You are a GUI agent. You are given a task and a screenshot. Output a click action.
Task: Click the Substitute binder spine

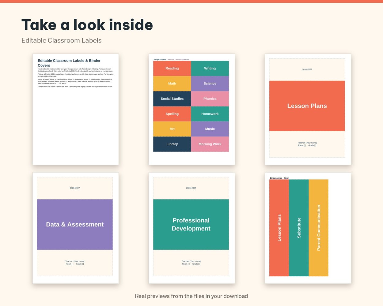click(299, 228)
